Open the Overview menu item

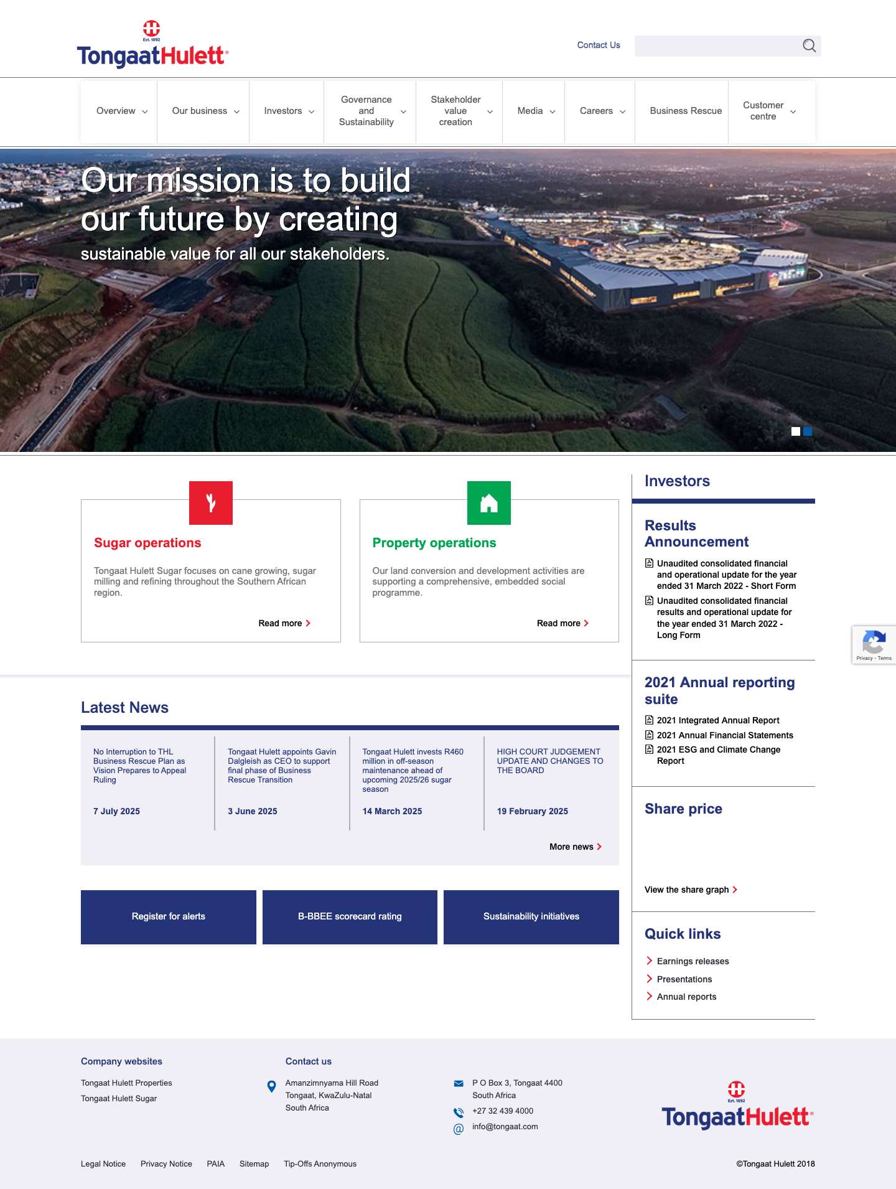(116, 111)
